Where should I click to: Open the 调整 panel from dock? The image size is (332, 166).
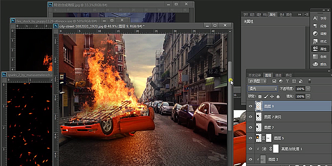(320, 34)
